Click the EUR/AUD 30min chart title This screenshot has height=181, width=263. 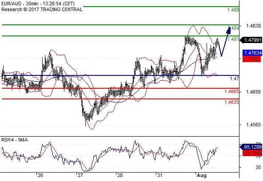38,4
